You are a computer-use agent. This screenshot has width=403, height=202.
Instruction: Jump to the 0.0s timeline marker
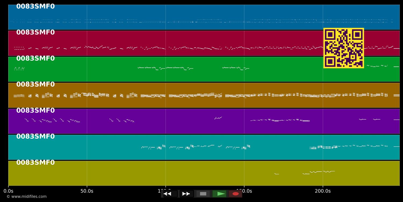pyautogui.click(x=9, y=191)
